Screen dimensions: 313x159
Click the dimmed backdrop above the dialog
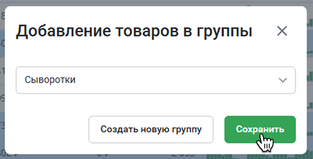click(156, 3)
